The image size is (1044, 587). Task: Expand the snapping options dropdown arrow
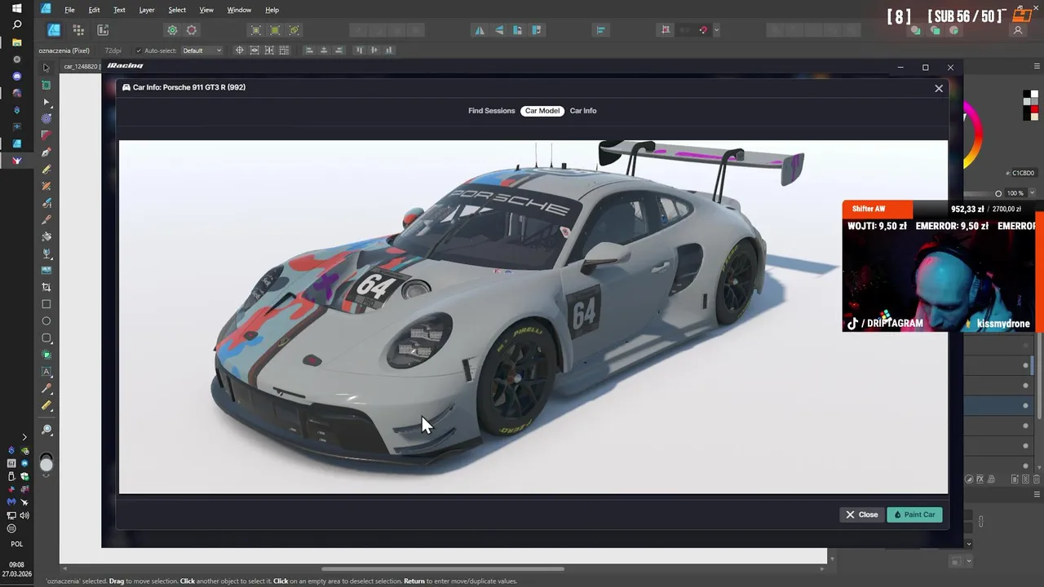click(716, 30)
